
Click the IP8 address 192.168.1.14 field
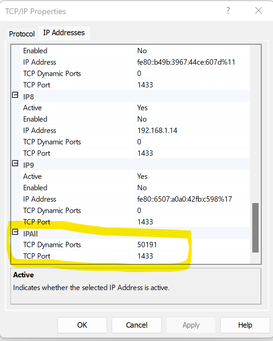pos(192,130)
